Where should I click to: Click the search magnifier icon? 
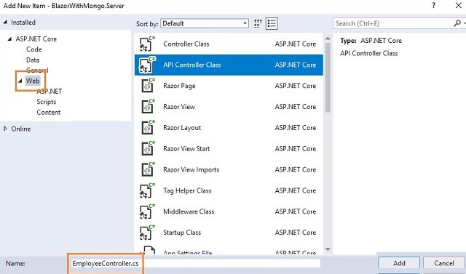pyautogui.click(x=457, y=23)
